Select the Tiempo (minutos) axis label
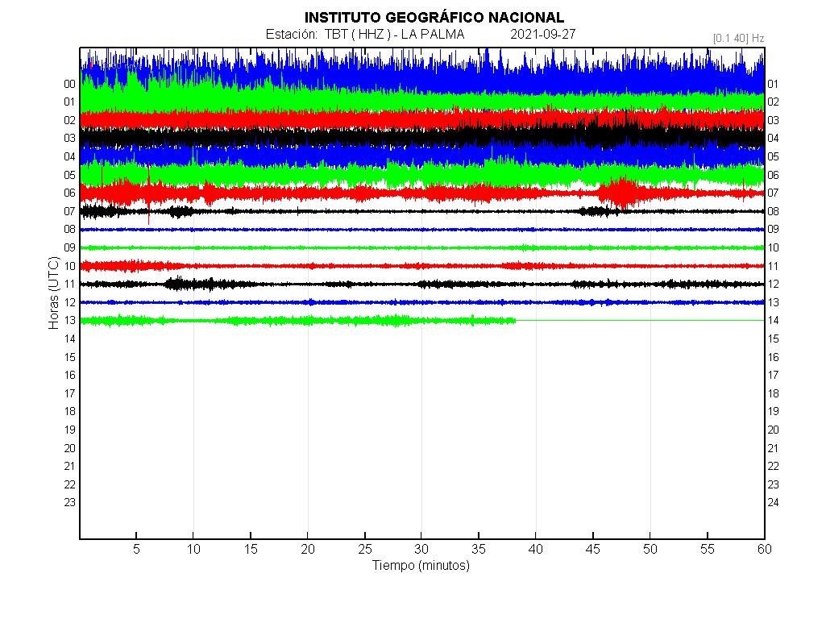 click(421, 566)
